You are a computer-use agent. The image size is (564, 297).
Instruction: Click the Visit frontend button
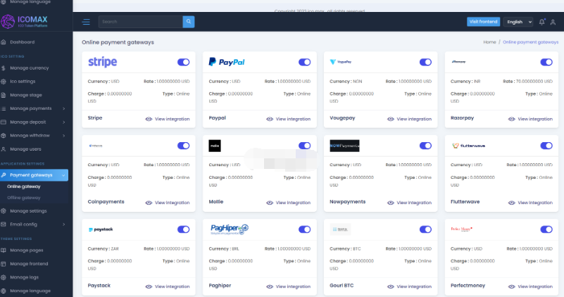point(484,22)
